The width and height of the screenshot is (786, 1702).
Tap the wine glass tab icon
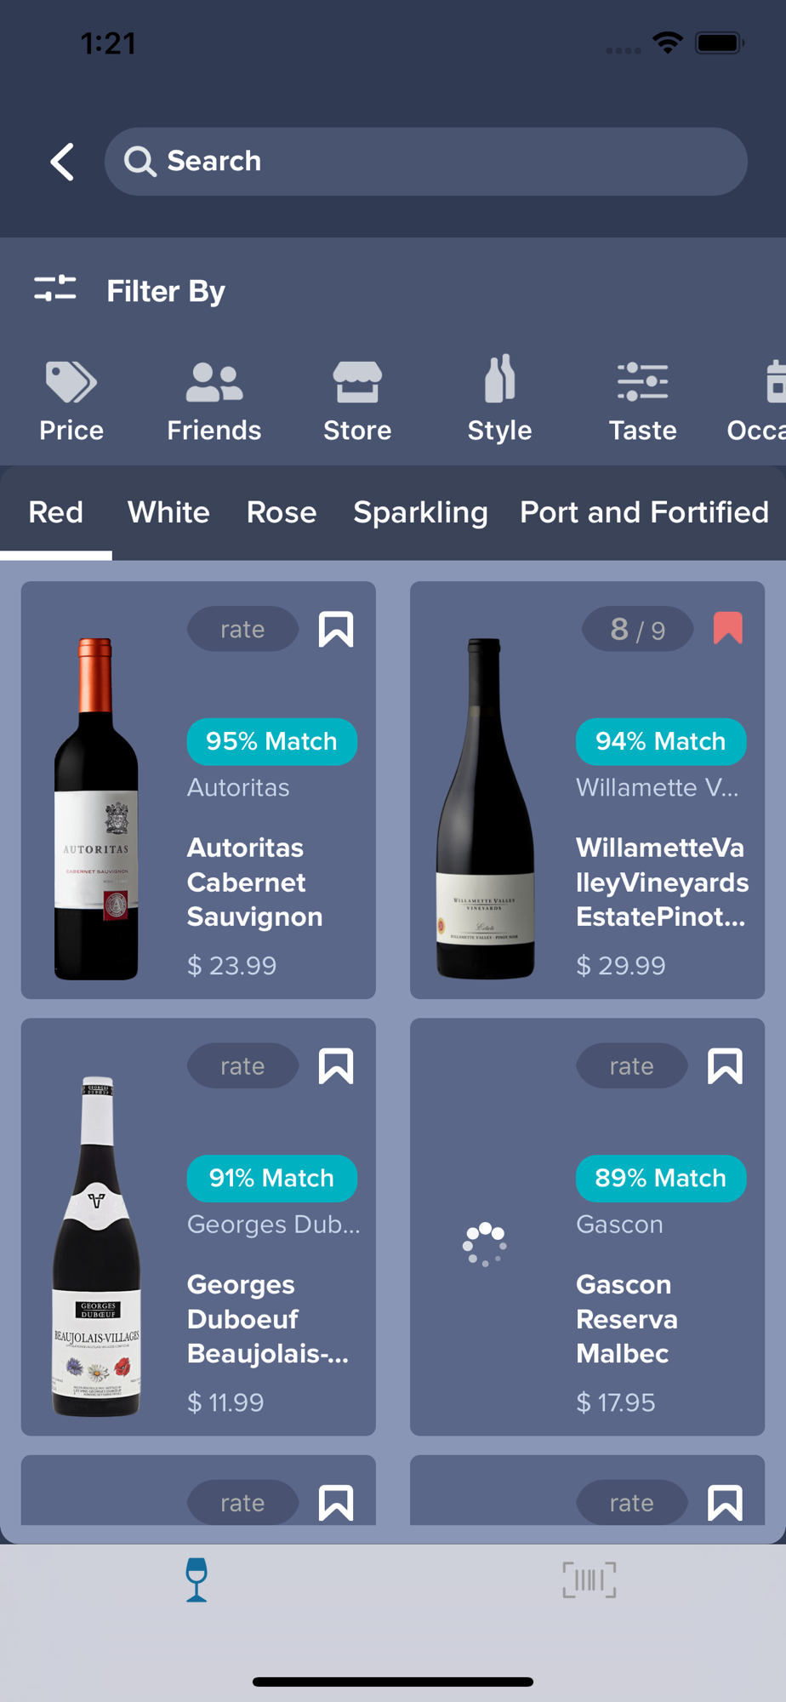[196, 1580]
